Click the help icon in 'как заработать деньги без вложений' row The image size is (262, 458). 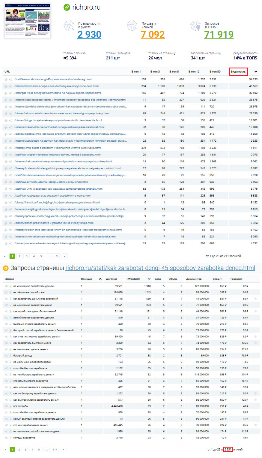[255, 299]
